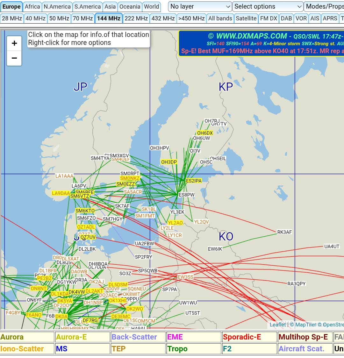Click the Iono-Scatter legend entry

[x=27, y=349]
